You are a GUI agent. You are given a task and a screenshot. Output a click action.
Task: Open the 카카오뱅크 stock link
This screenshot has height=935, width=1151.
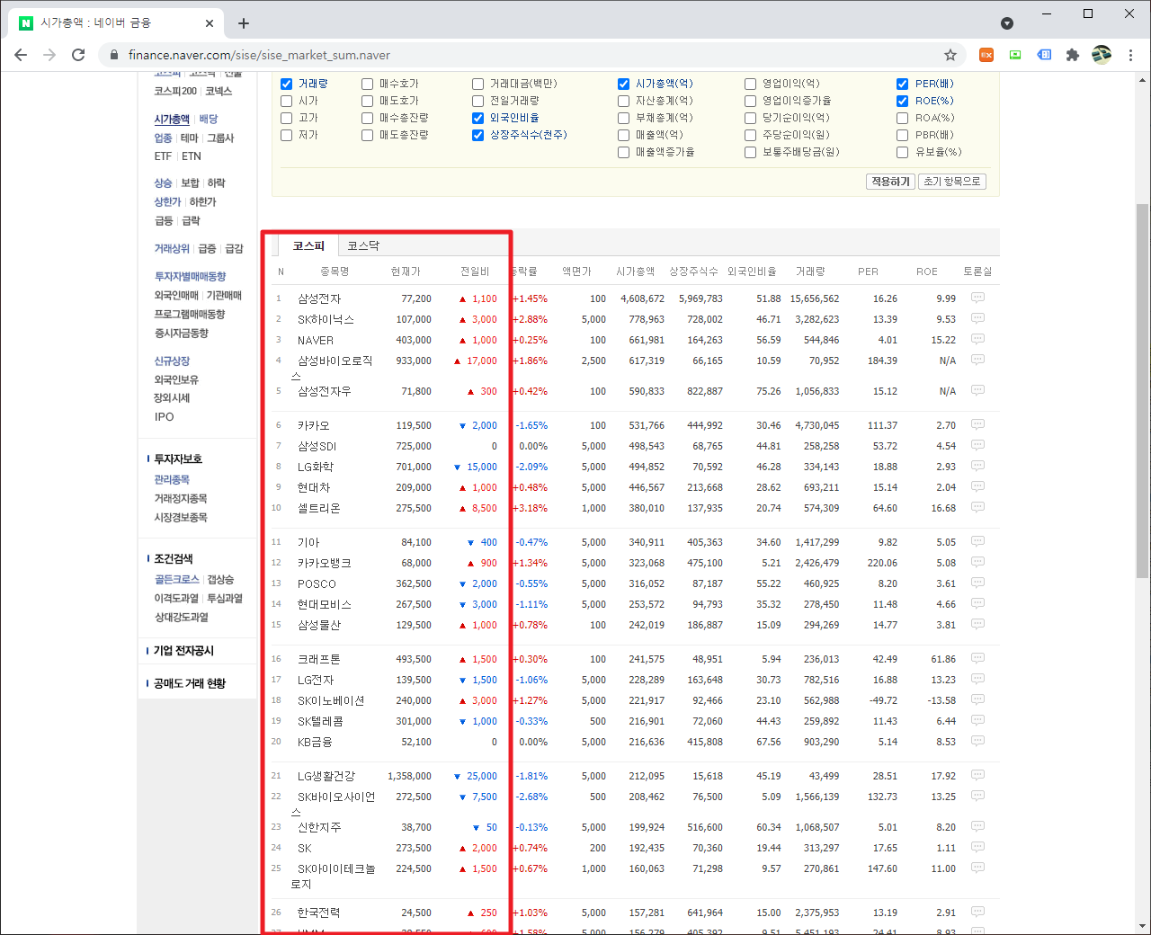point(325,563)
